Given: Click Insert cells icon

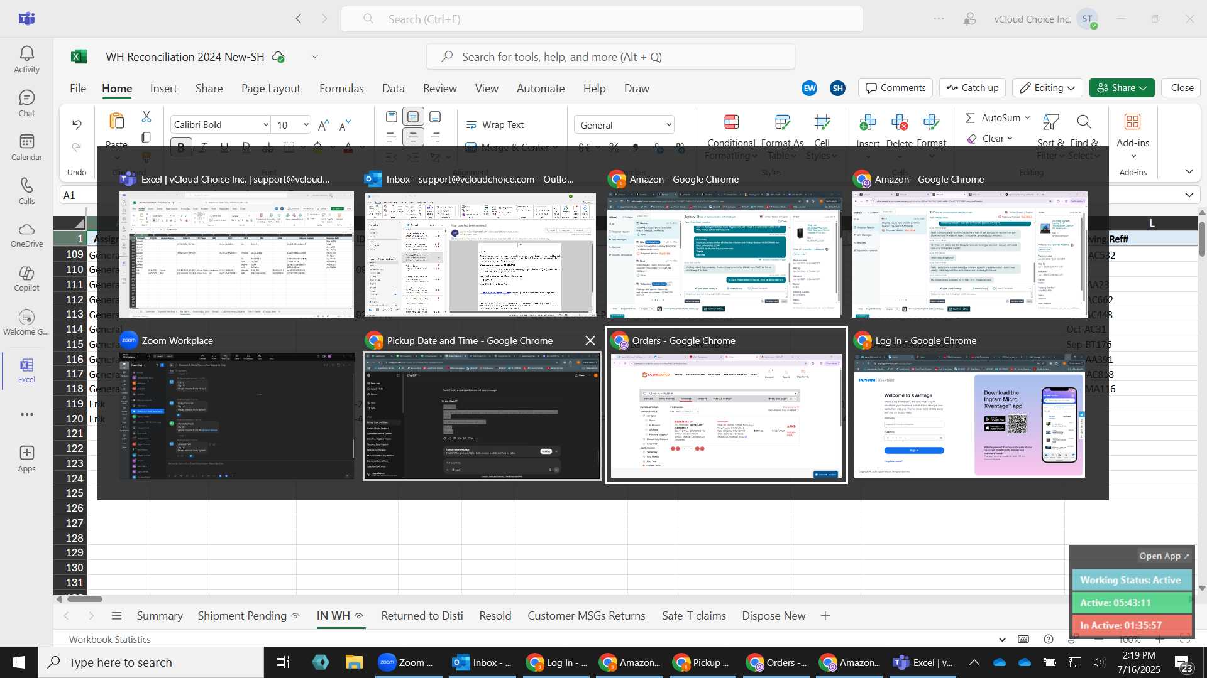Looking at the screenshot, I should click(868, 122).
